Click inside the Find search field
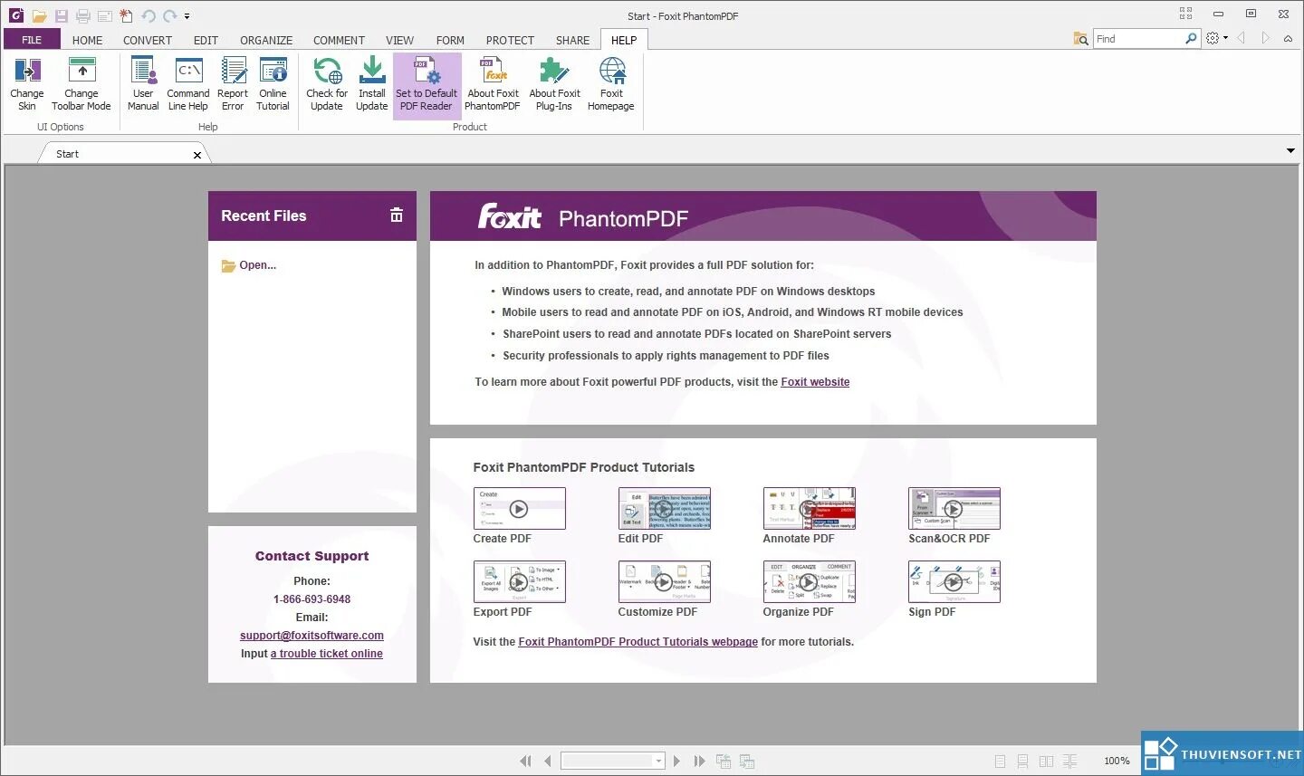This screenshot has width=1304, height=776. (1137, 39)
